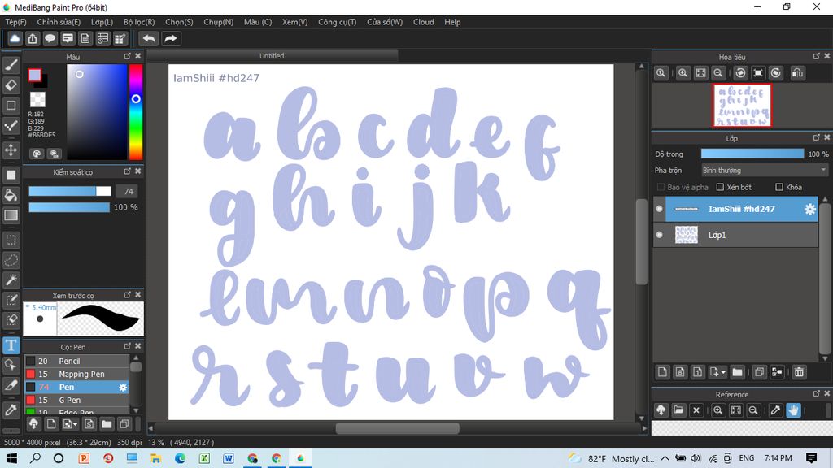Click the Undo arrow button
The height and width of the screenshot is (468, 833).
click(x=150, y=39)
